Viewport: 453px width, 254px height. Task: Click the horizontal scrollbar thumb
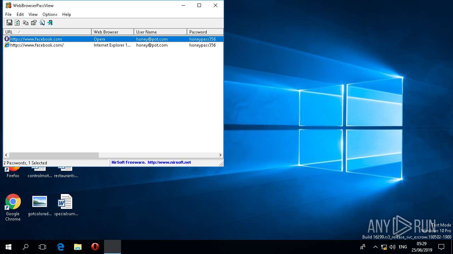tap(54, 155)
